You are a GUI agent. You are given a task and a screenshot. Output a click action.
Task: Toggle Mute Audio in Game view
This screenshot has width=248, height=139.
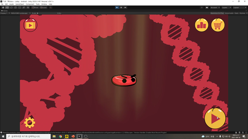tap(229, 13)
